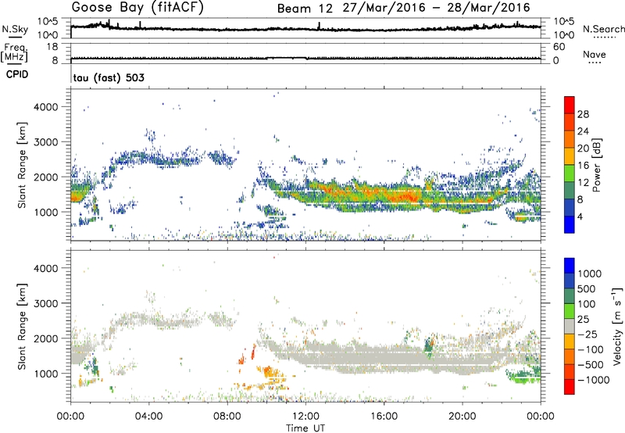Screen dimensions: 625x433
Task: Click the "CPID" row label
Action: pyautogui.click(x=17, y=74)
